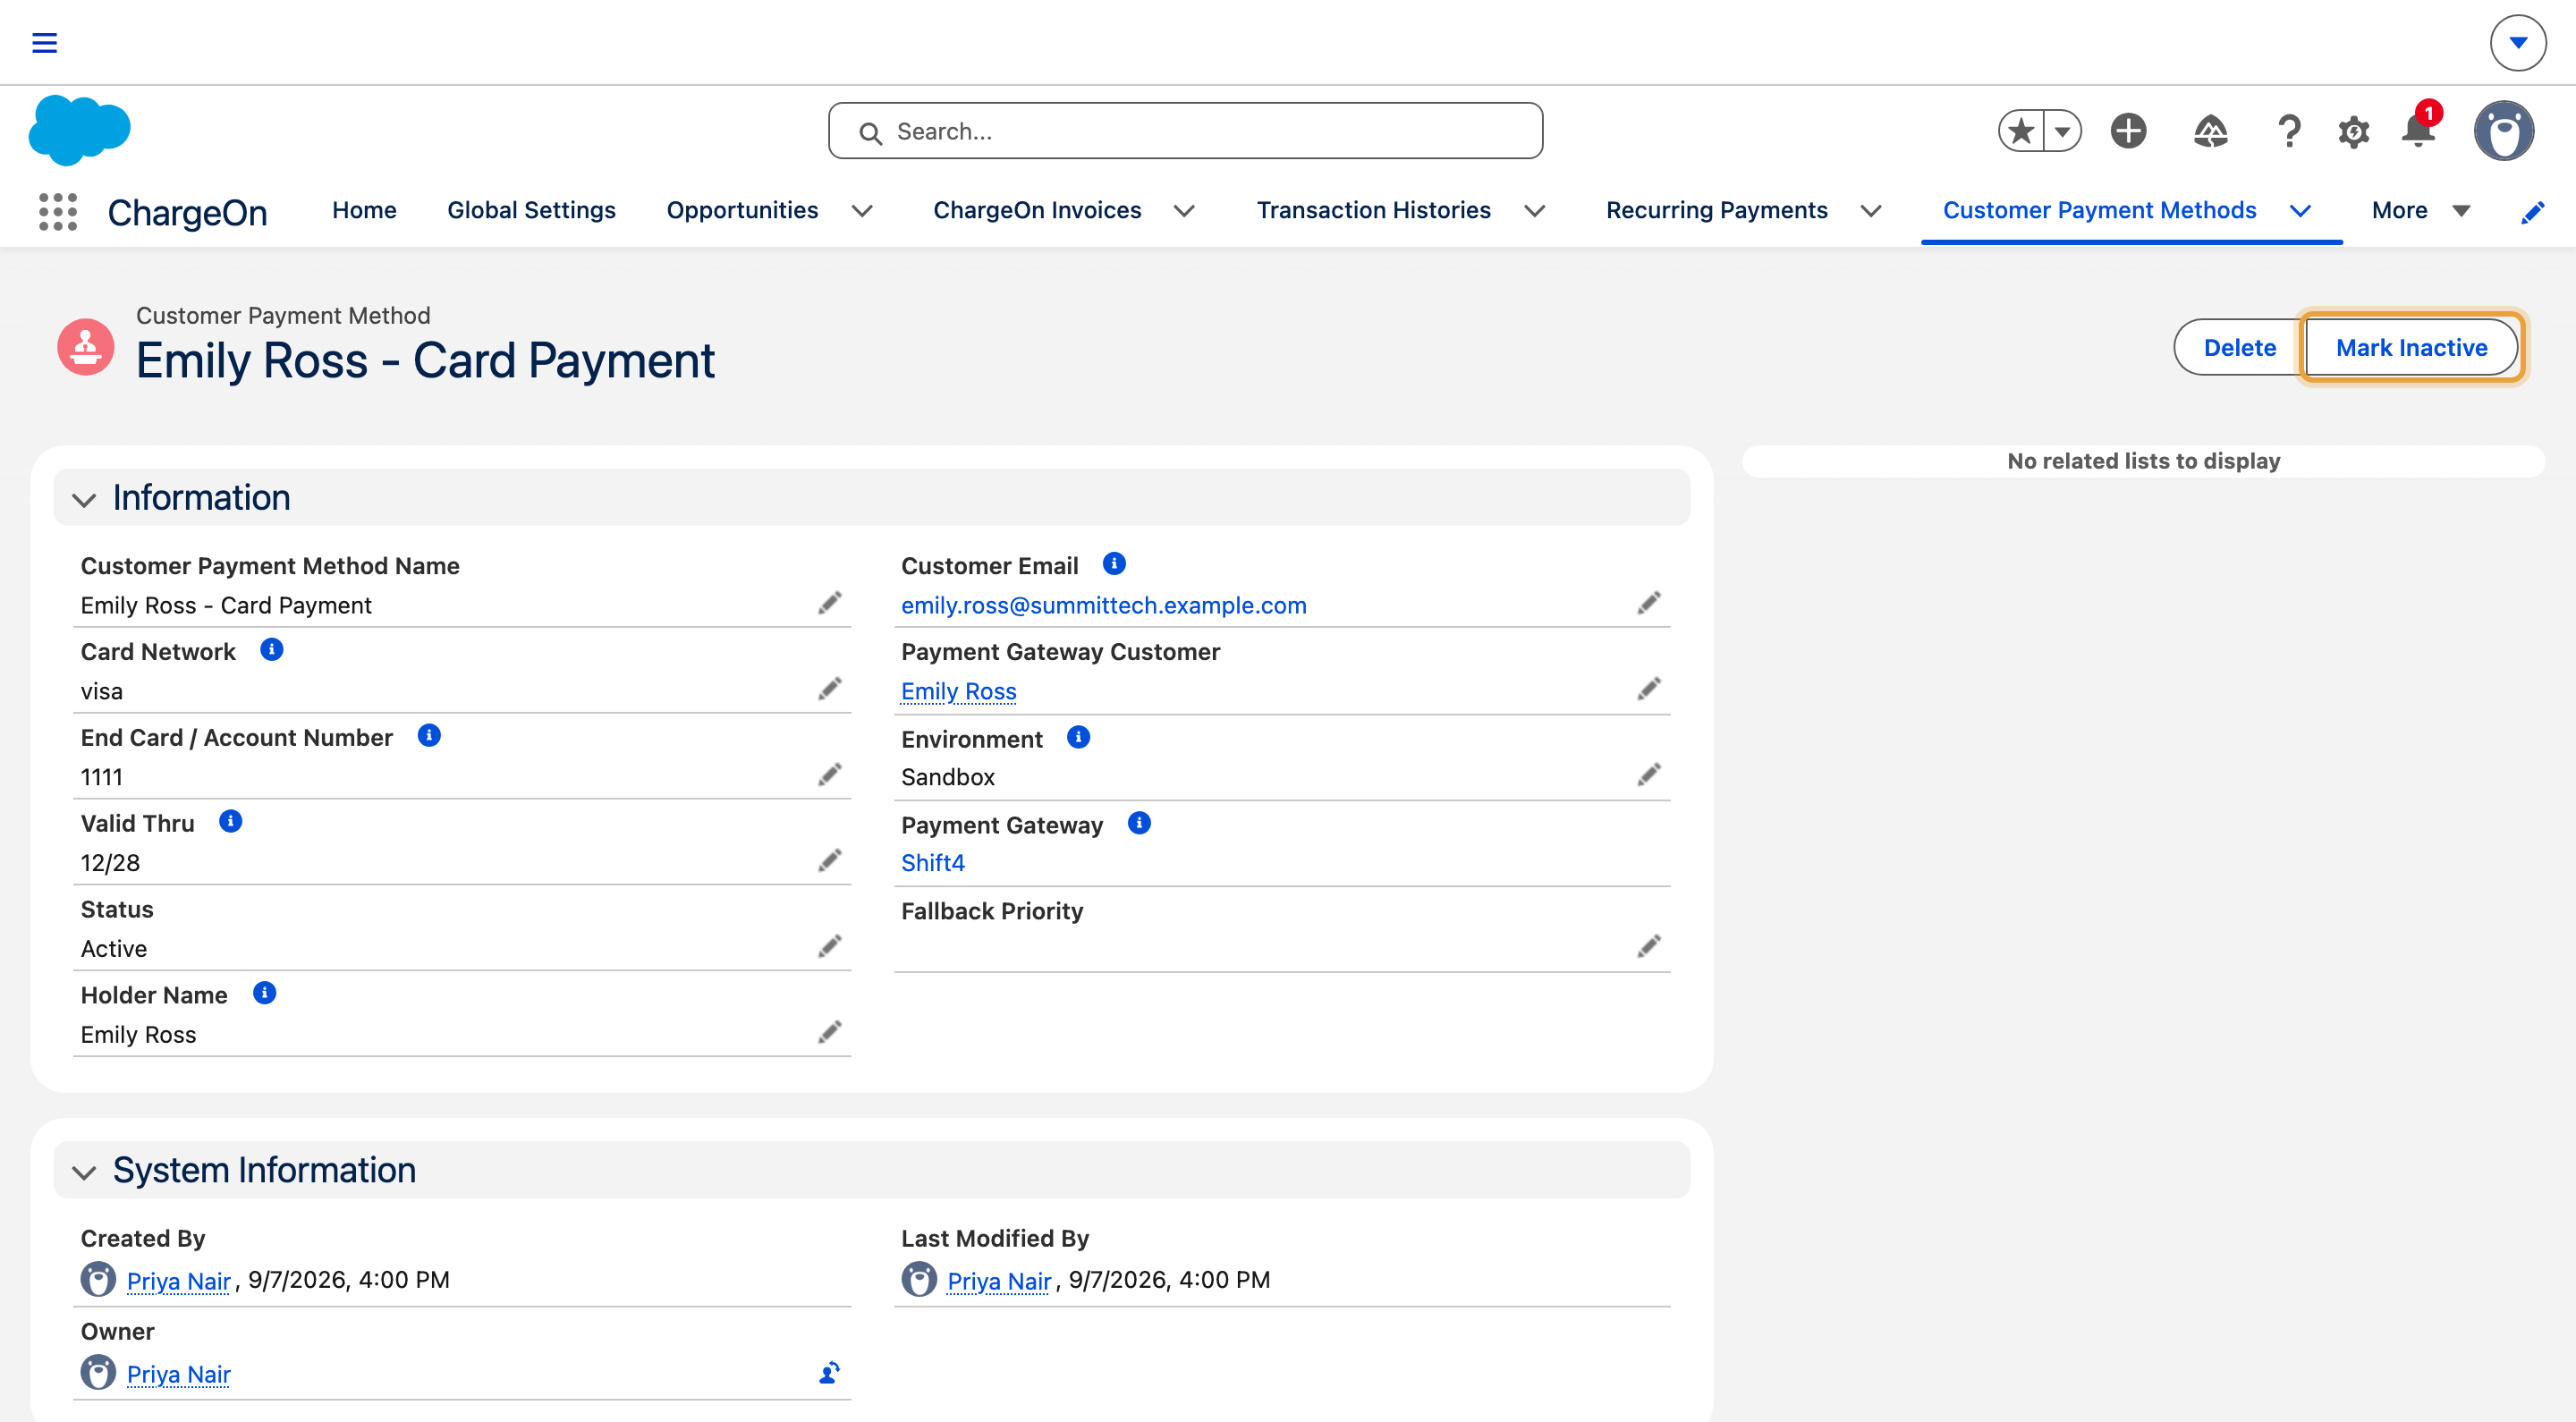This screenshot has width=2576, height=1422.
Task: Show Card Network info tooltip
Action: click(271, 650)
